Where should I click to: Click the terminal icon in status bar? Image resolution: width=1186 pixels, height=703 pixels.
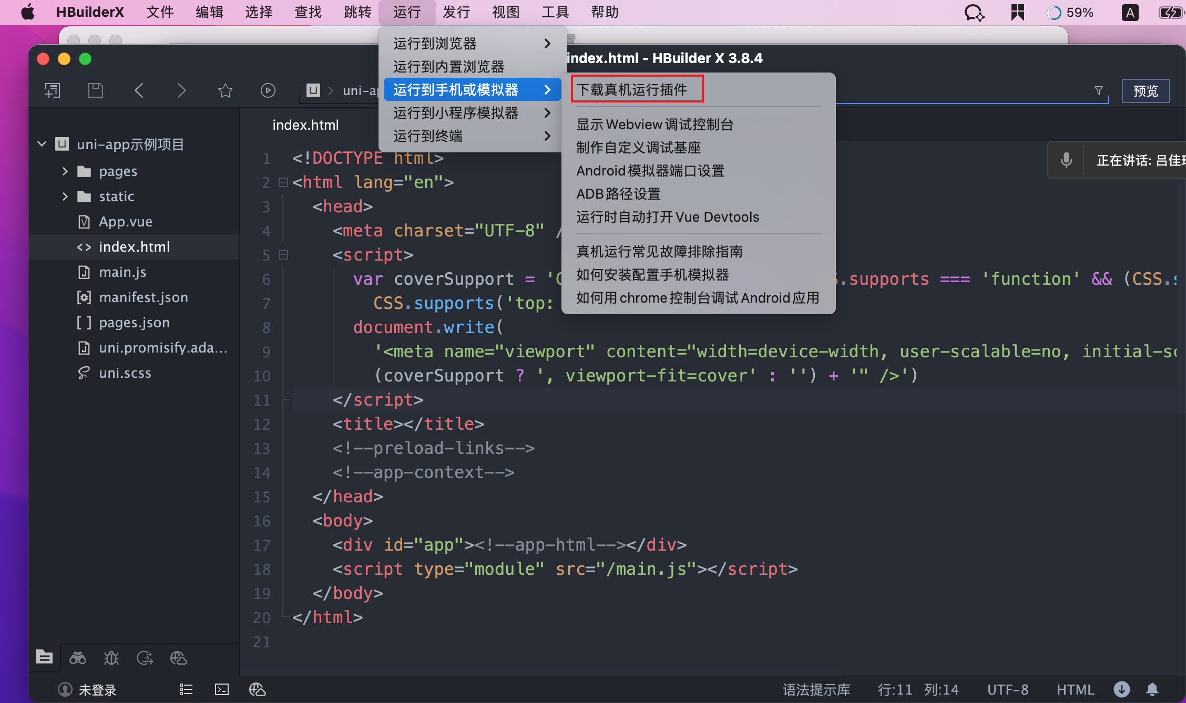point(222,689)
